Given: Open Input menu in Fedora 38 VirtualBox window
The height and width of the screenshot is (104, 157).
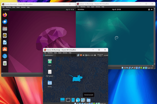Looking at the screenshot, I should coord(60,53).
